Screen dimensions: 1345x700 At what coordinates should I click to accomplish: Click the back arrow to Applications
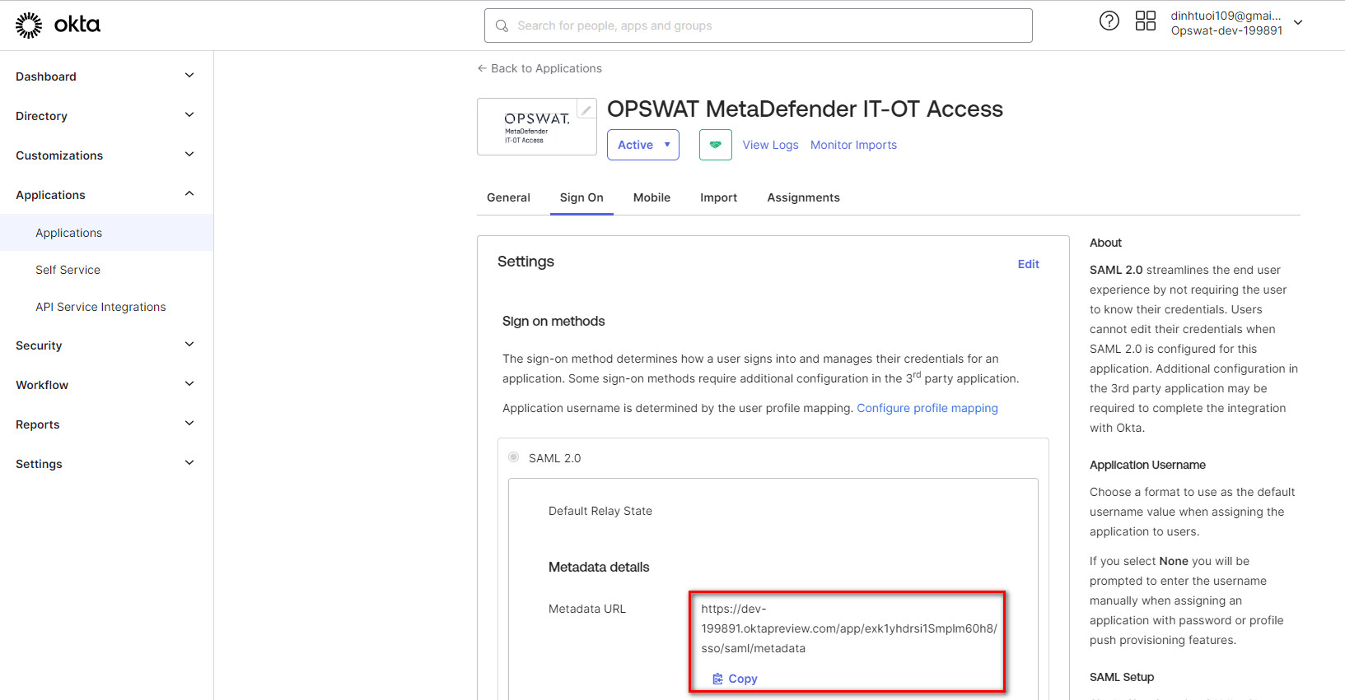tap(482, 68)
